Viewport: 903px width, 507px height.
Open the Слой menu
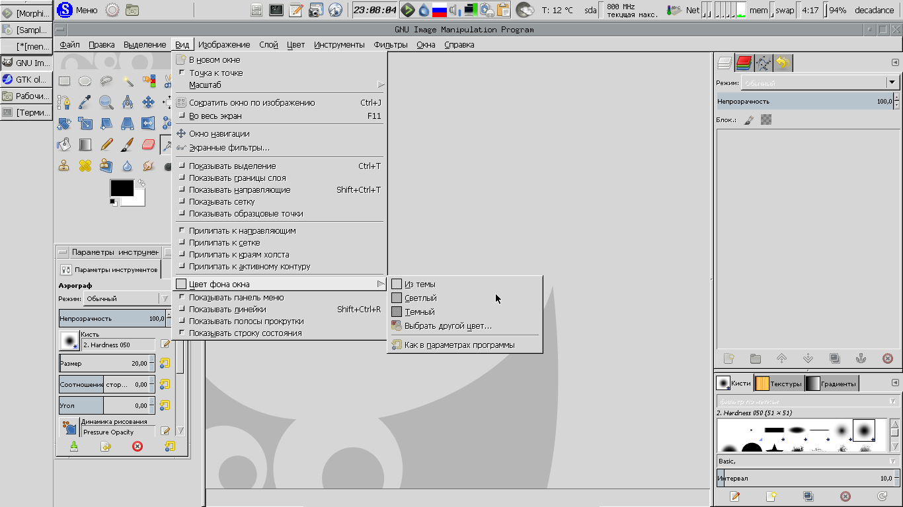pyautogui.click(x=268, y=45)
